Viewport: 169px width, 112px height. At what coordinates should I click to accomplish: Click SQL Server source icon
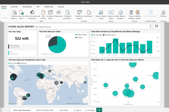click(x=43, y=12)
